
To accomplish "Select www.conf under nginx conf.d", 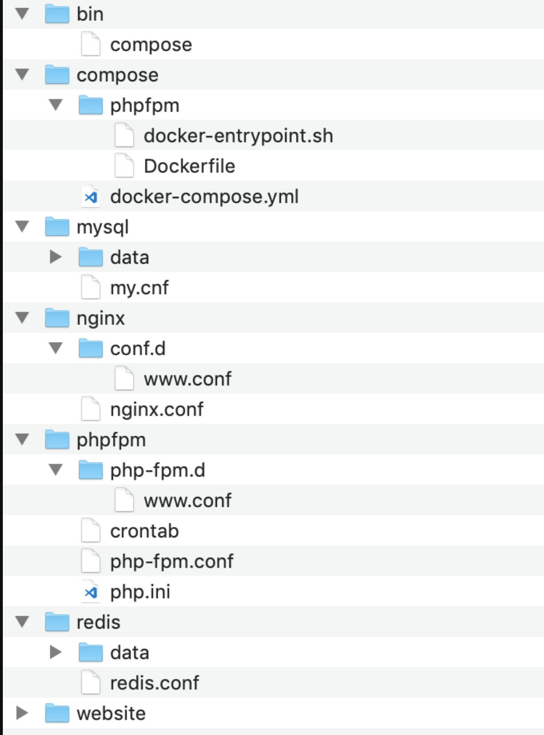I will pyautogui.click(x=187, y=379).
